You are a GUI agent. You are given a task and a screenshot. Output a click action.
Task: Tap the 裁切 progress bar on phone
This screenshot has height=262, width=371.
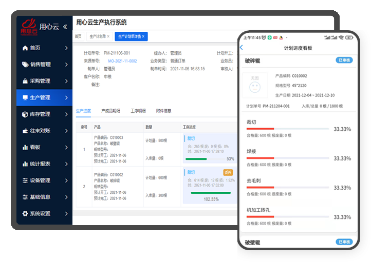287,129
